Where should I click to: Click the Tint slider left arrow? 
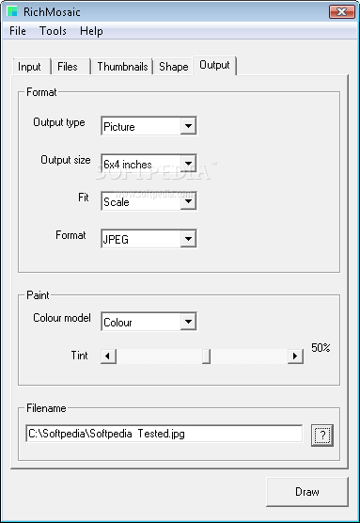[108, 357]
